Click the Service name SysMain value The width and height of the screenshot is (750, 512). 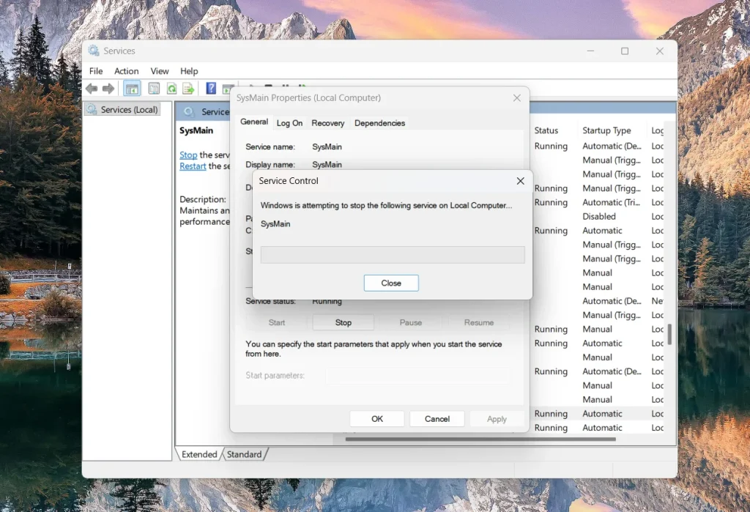tap(327, 147)
